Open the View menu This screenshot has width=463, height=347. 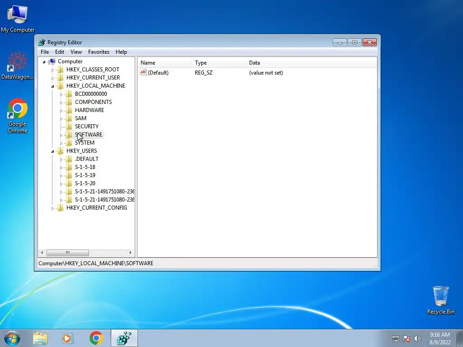[x=76, y=52]
